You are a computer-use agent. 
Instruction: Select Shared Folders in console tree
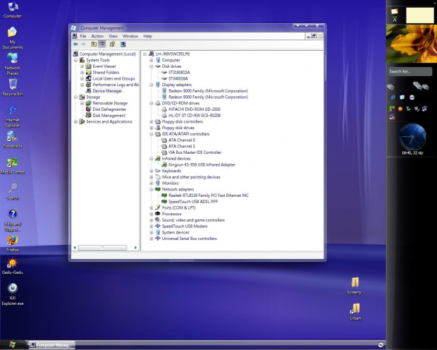(x=106, y=72)
